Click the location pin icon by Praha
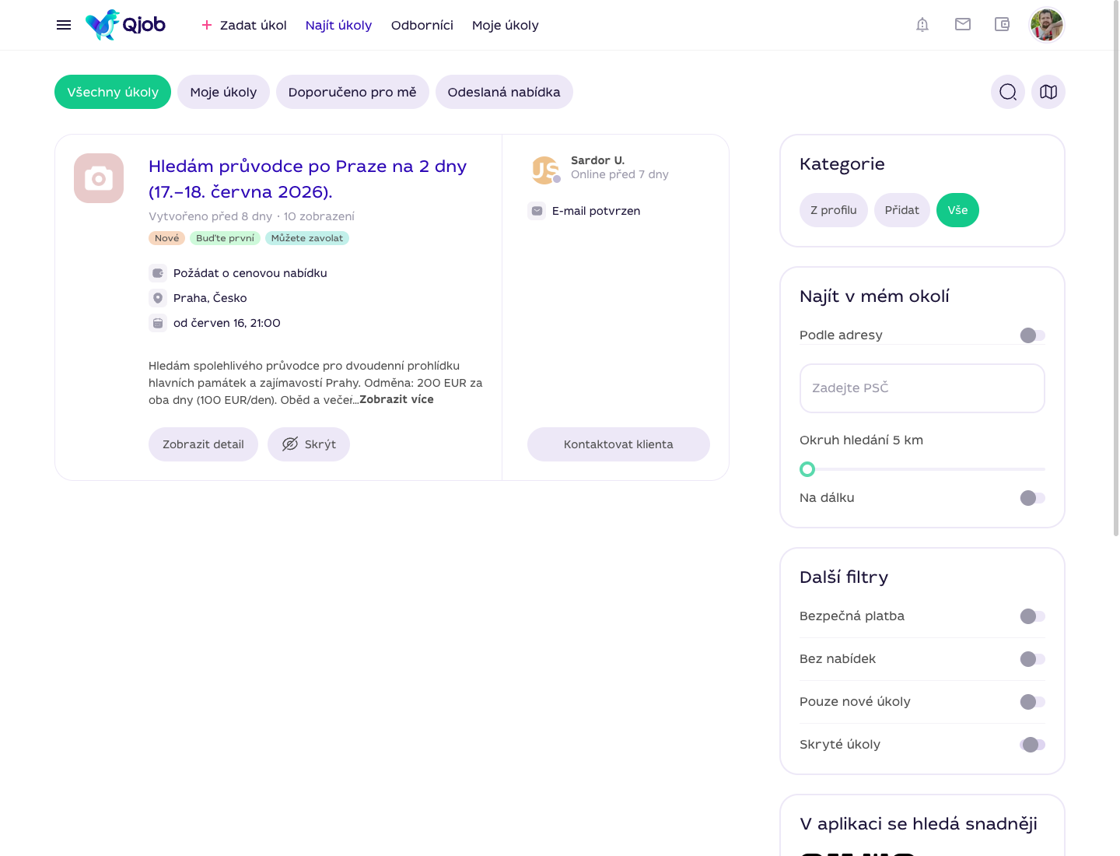Image resolution: width=1120 pixels, height=856 pixels. 158,298
